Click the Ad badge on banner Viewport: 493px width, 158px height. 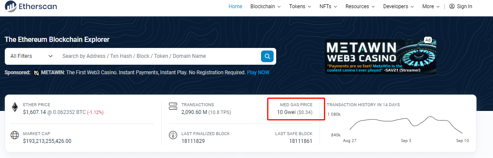tap(428, 40)
